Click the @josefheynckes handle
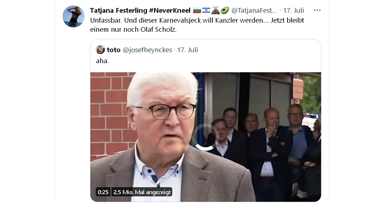Viewport: 384px width, 204px height. click(147, 50)
